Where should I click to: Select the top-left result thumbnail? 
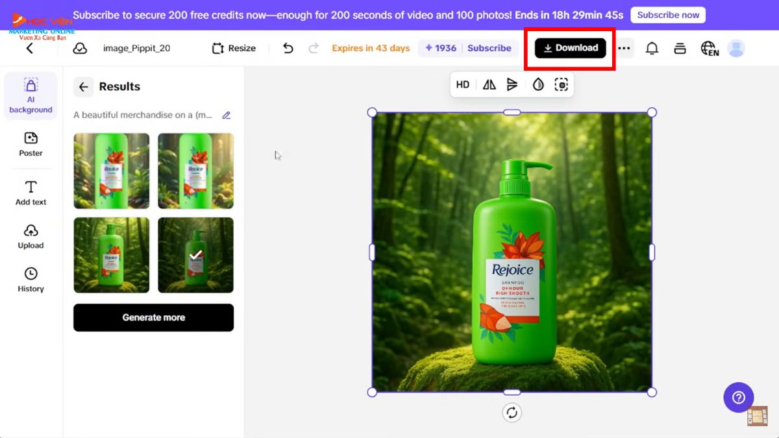111,171
